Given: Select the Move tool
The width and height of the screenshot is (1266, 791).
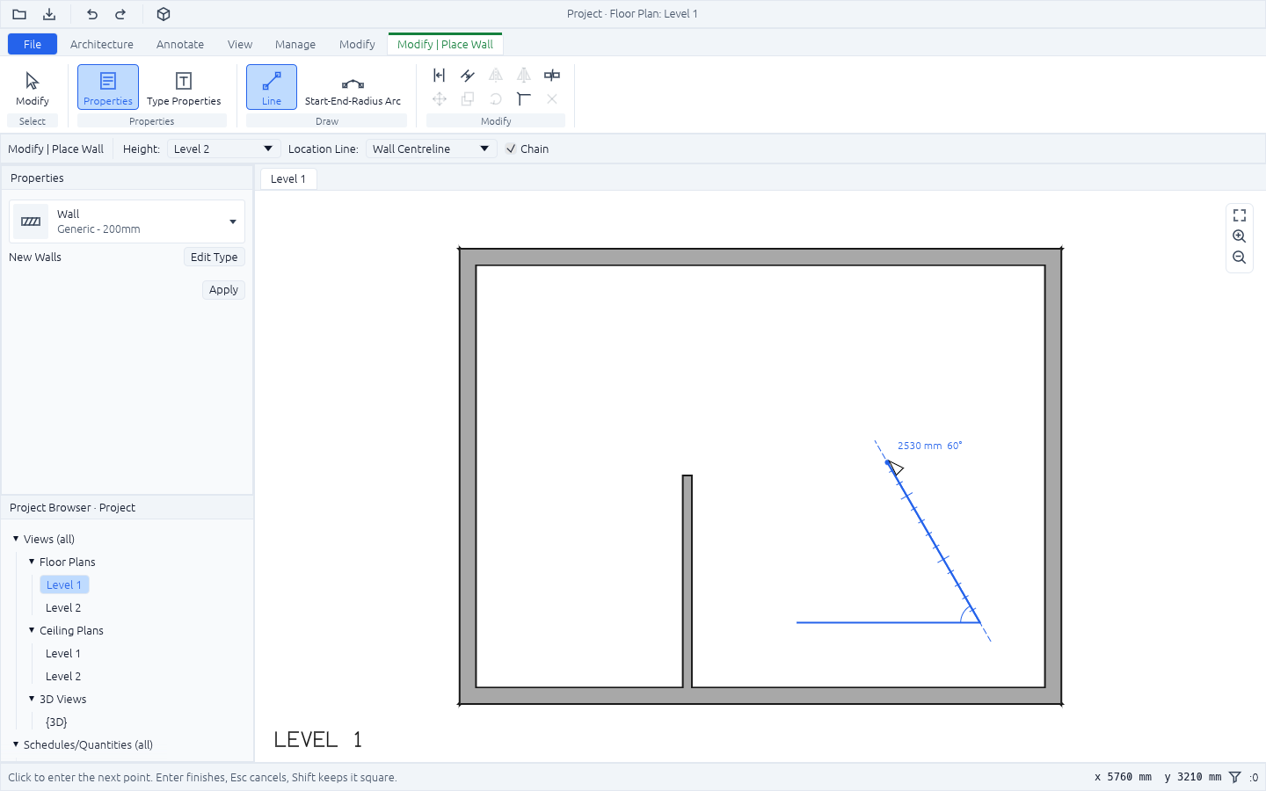Looking at the screenshot, I should (440, 99).
